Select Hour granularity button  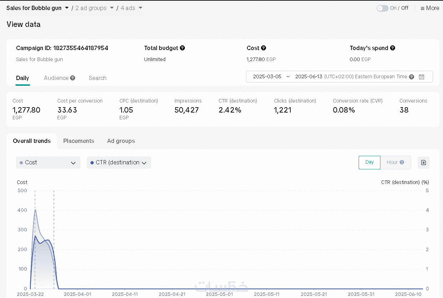pyautogui.click(x=395, y=162)
